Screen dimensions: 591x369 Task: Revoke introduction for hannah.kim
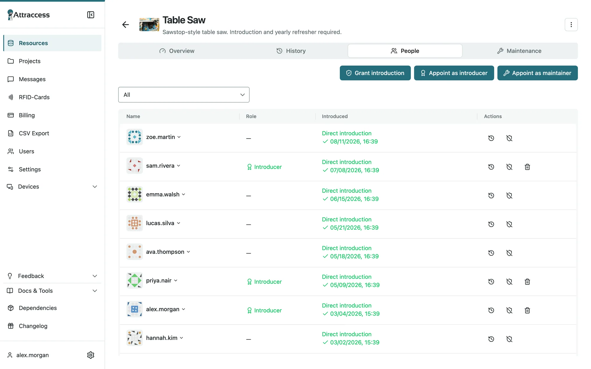[x=509, y=339]
